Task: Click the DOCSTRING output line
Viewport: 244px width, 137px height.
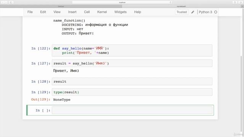Action: (x=95, y=25)
